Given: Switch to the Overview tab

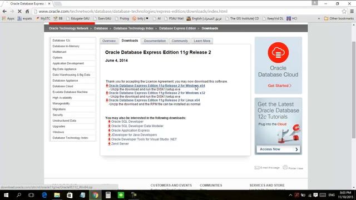Looking at the screenshot, I should 109,41.
